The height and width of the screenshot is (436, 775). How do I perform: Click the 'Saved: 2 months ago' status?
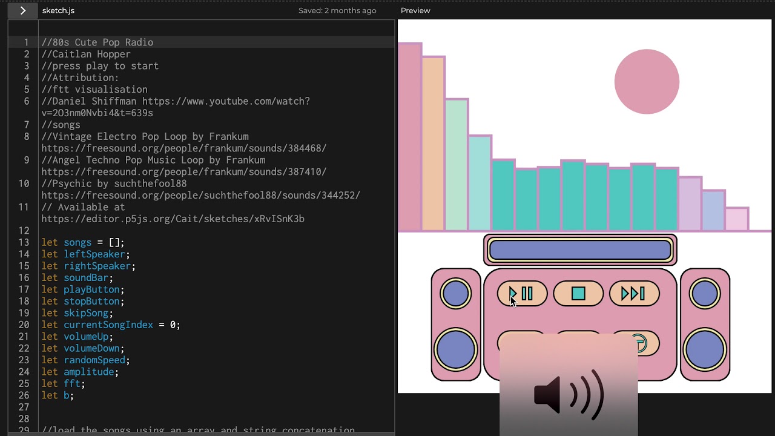[337, 10]
